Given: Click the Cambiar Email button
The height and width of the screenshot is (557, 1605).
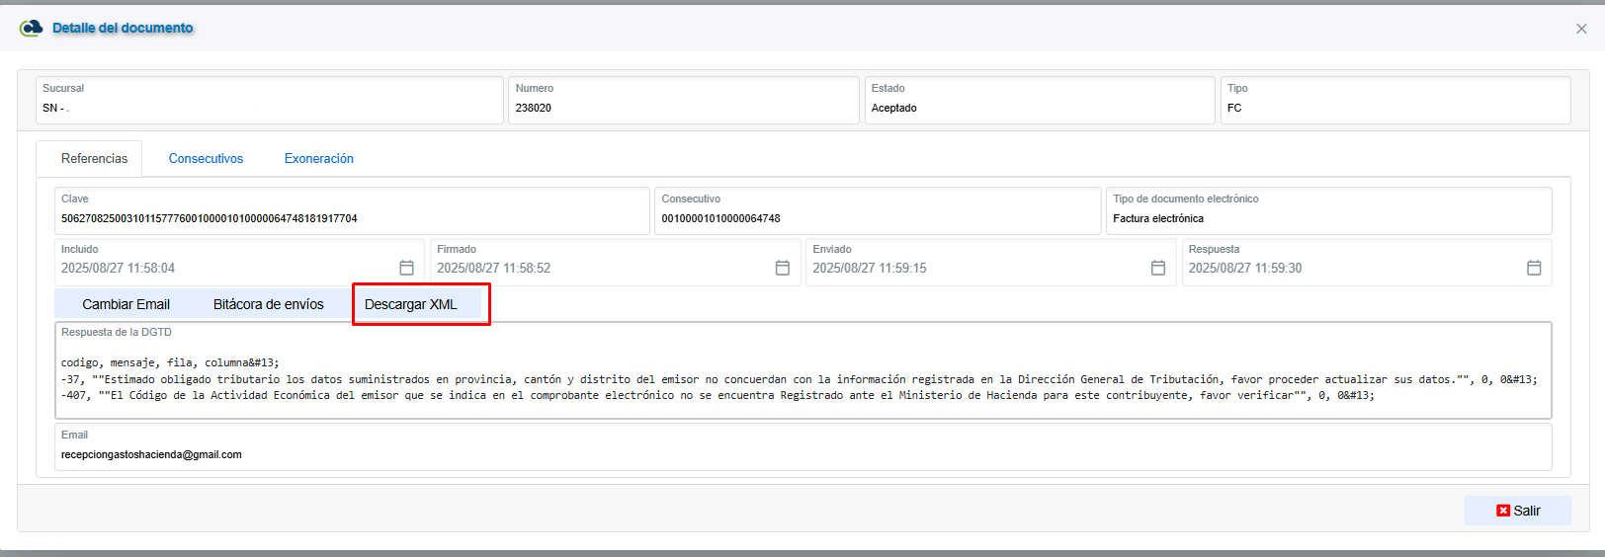Looking at the screenshot, I should (x=126, y=304).
